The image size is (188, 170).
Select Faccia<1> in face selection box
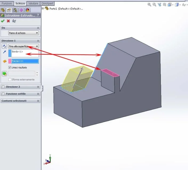tap(25, 61)
